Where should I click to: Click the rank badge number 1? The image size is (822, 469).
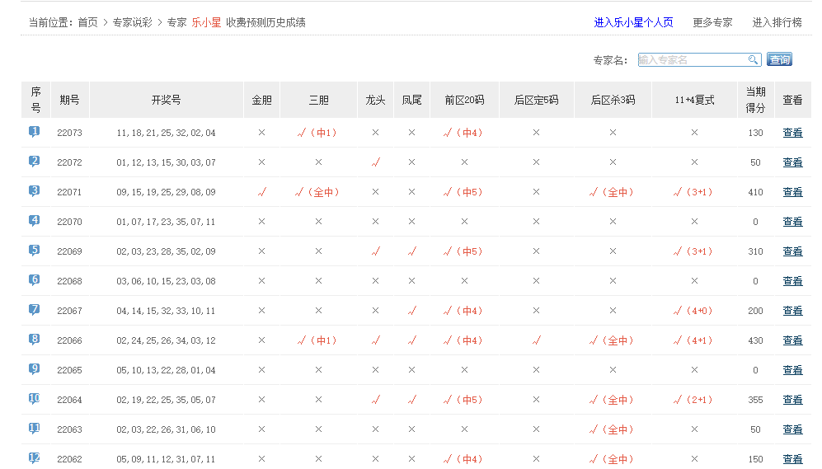[35, 132]
